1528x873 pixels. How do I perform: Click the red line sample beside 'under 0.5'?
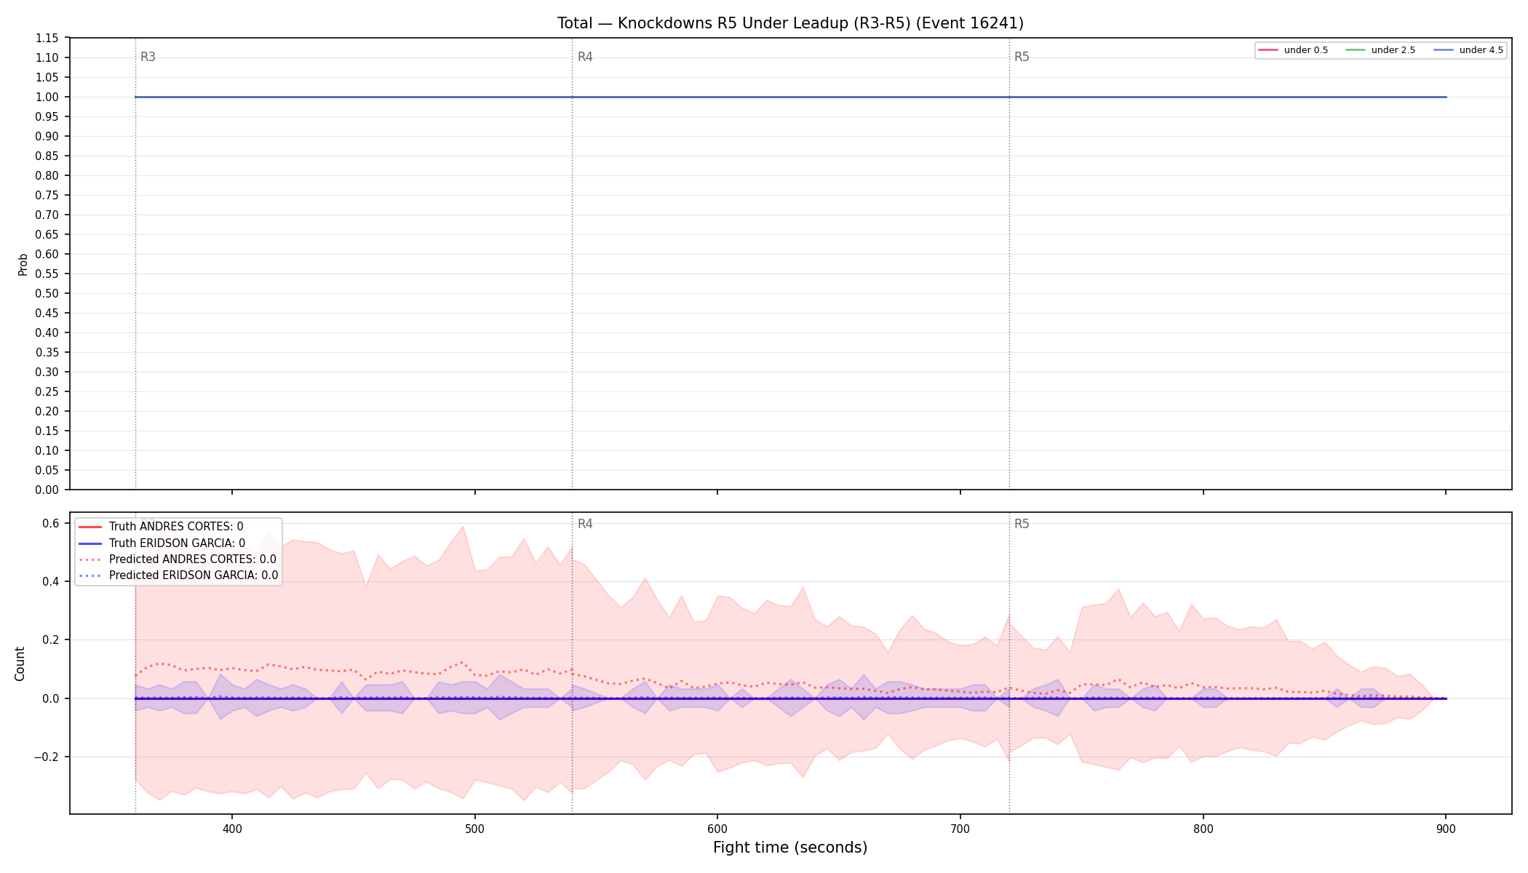(1268, 50)
